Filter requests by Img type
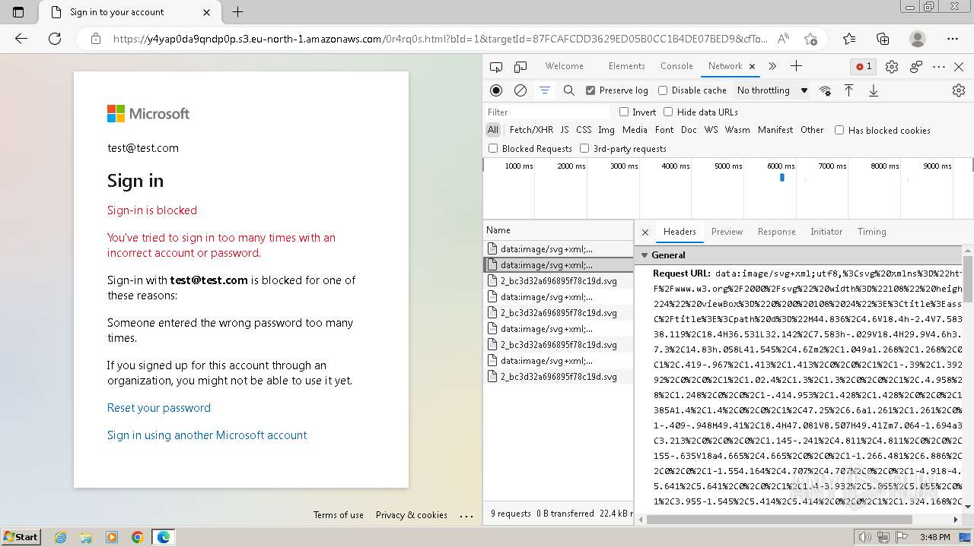Viewport: 974px width, 547px height. 606,130
